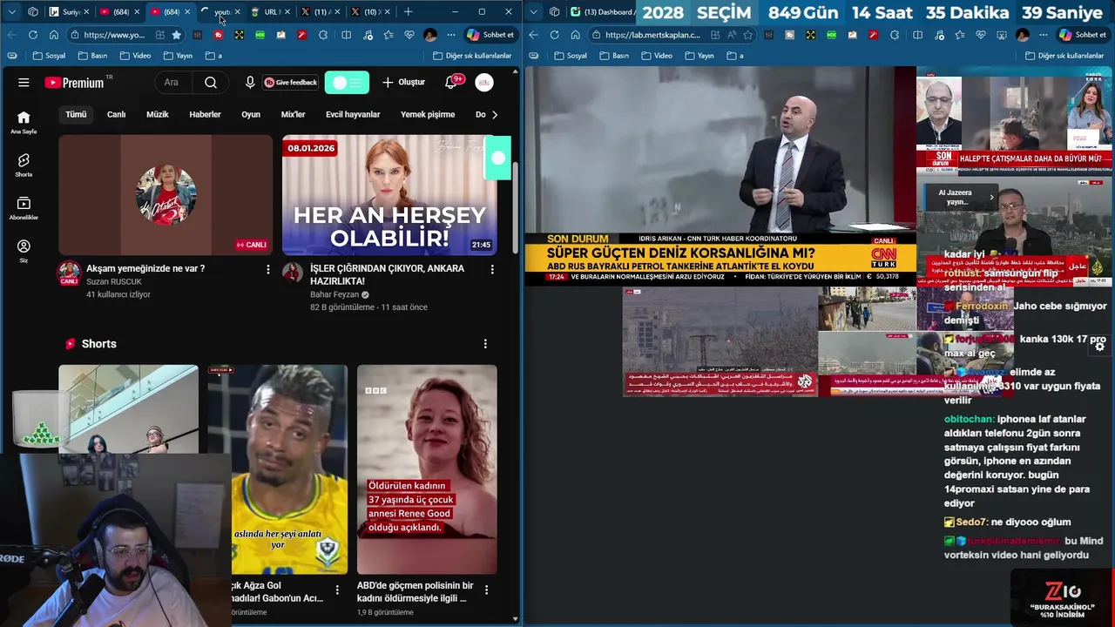
Task: Go back in YouTube browser window
Action: (x=11, y=35)
